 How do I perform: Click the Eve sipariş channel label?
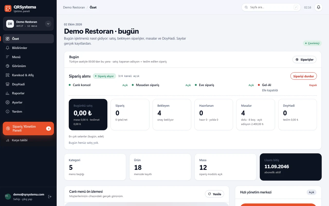point(206,85)
